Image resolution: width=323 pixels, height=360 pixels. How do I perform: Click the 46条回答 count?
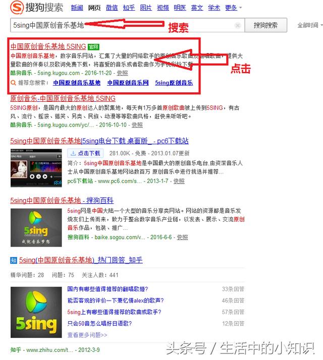pyautogui.click(x=233, y=301)
